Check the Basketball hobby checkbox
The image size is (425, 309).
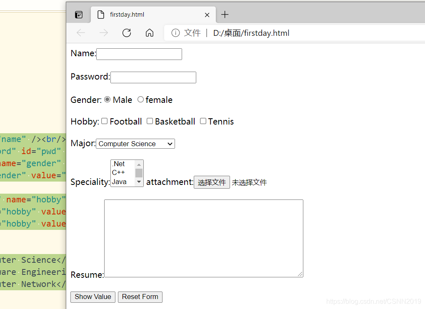[150, 121]
